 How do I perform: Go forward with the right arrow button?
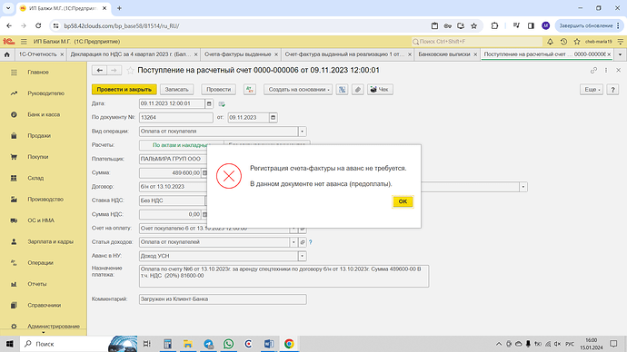114,70
